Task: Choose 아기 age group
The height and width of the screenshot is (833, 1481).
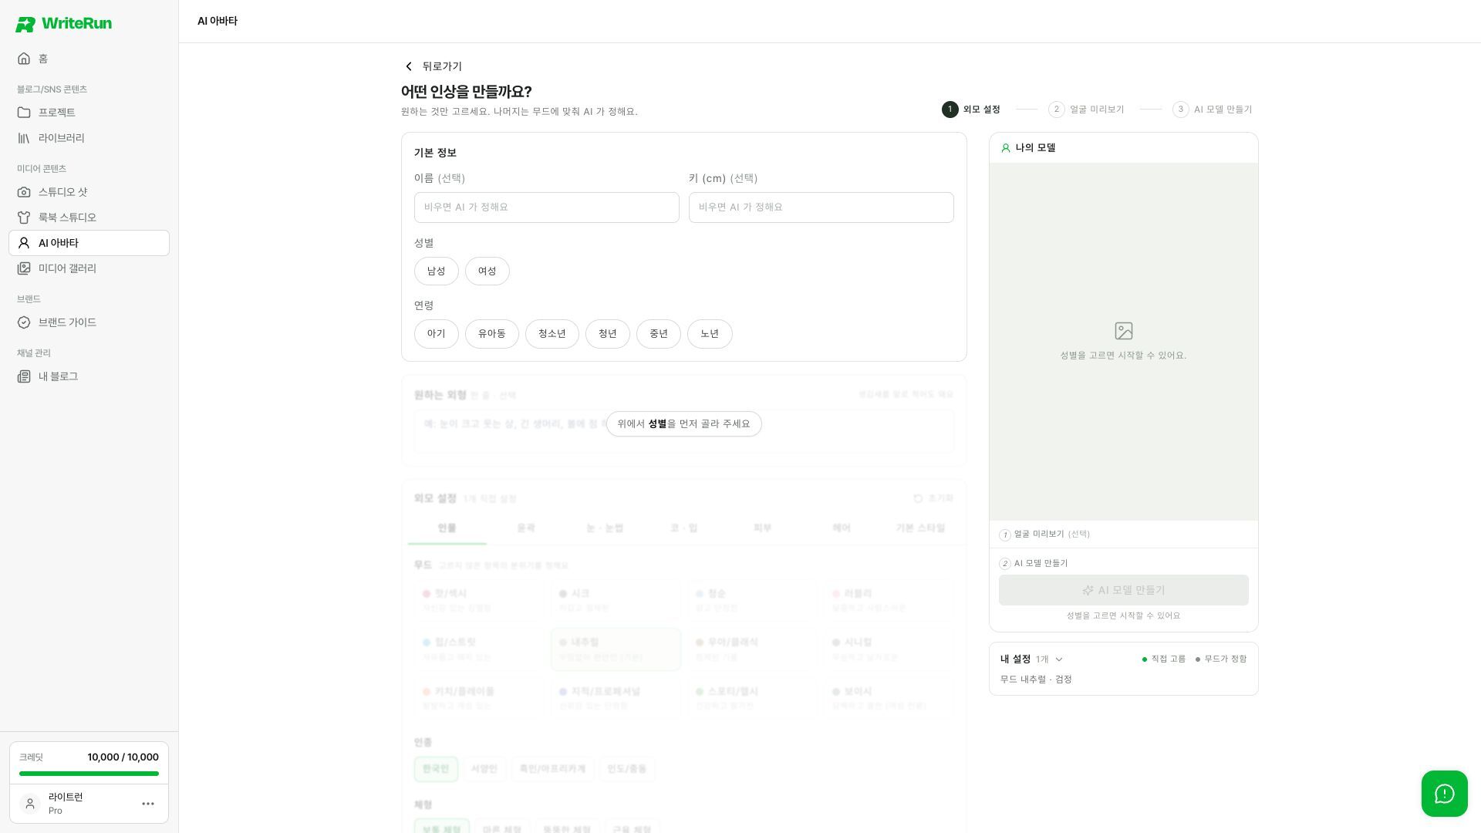Action: click(437, 334)
